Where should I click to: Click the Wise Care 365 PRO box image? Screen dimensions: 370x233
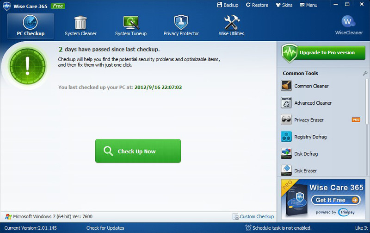coord(296,201)
